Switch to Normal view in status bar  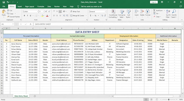click(146, 100)
